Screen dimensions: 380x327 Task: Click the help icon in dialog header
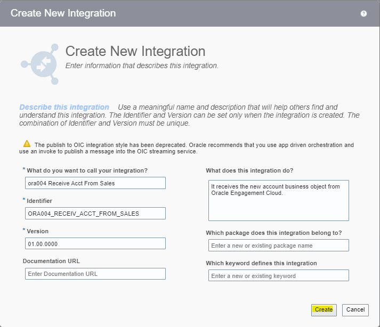(x=363, y=14)
